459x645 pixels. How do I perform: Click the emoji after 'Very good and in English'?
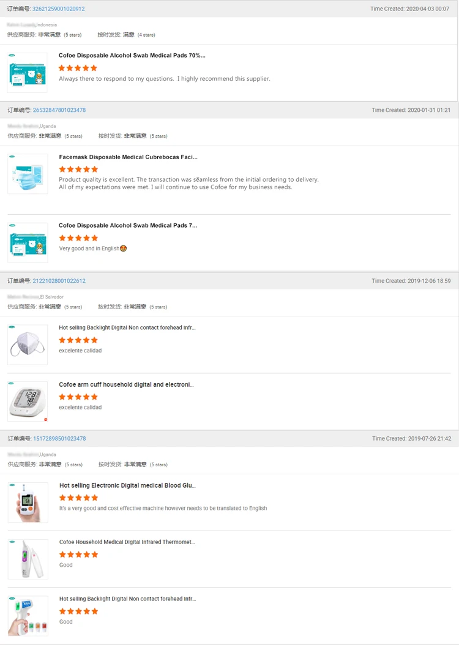[123, 248]
